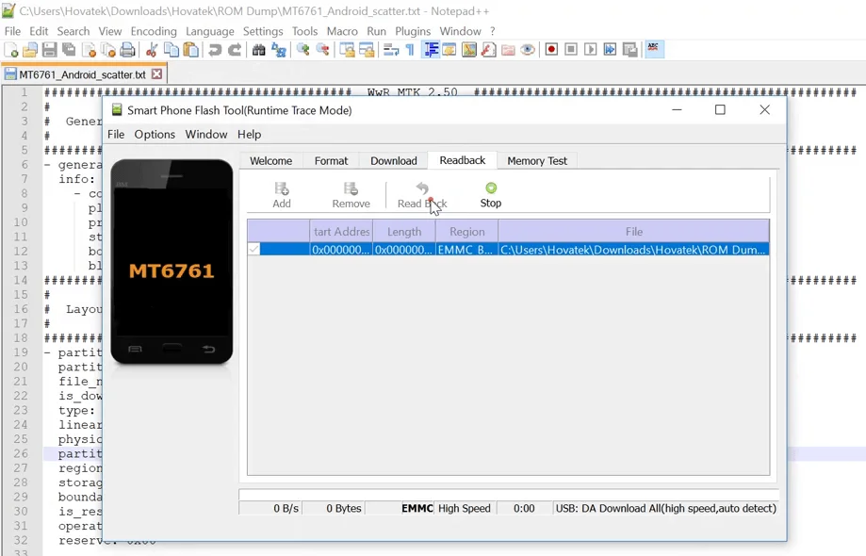Click the EMMC B... region cell

[x=466, y=250]
